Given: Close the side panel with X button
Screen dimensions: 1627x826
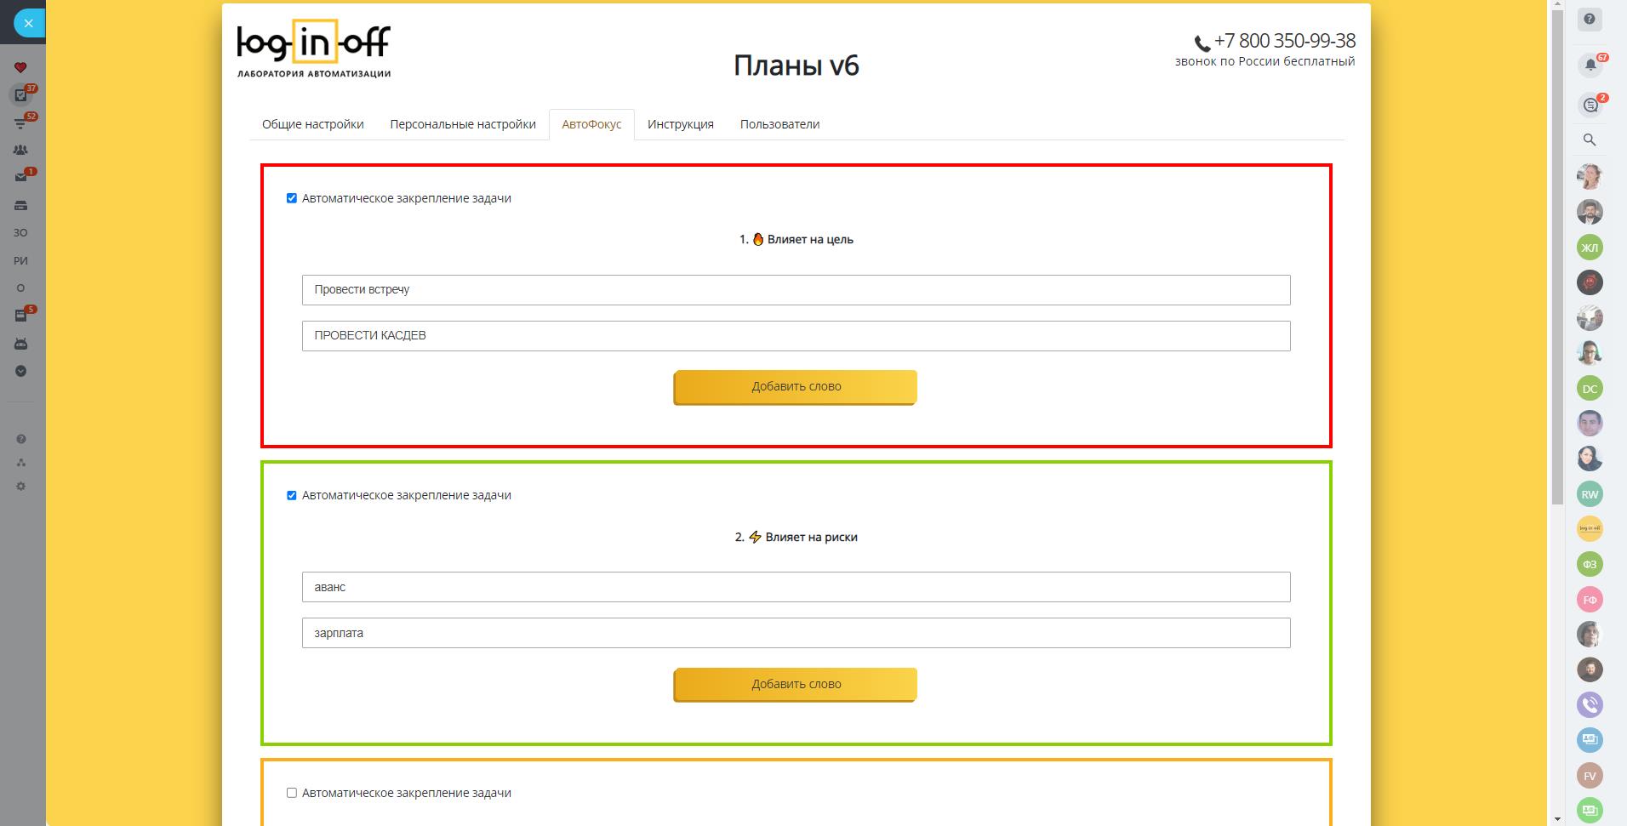Looking at the screenshot, I should 28,23.
